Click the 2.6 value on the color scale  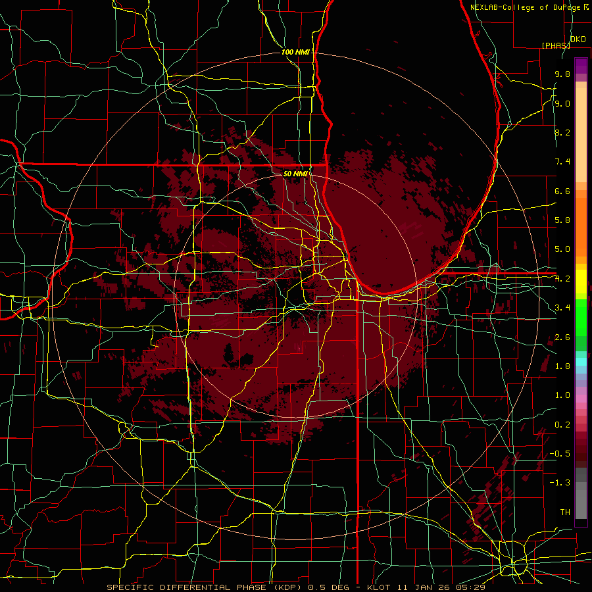click(x=562, y=337)
